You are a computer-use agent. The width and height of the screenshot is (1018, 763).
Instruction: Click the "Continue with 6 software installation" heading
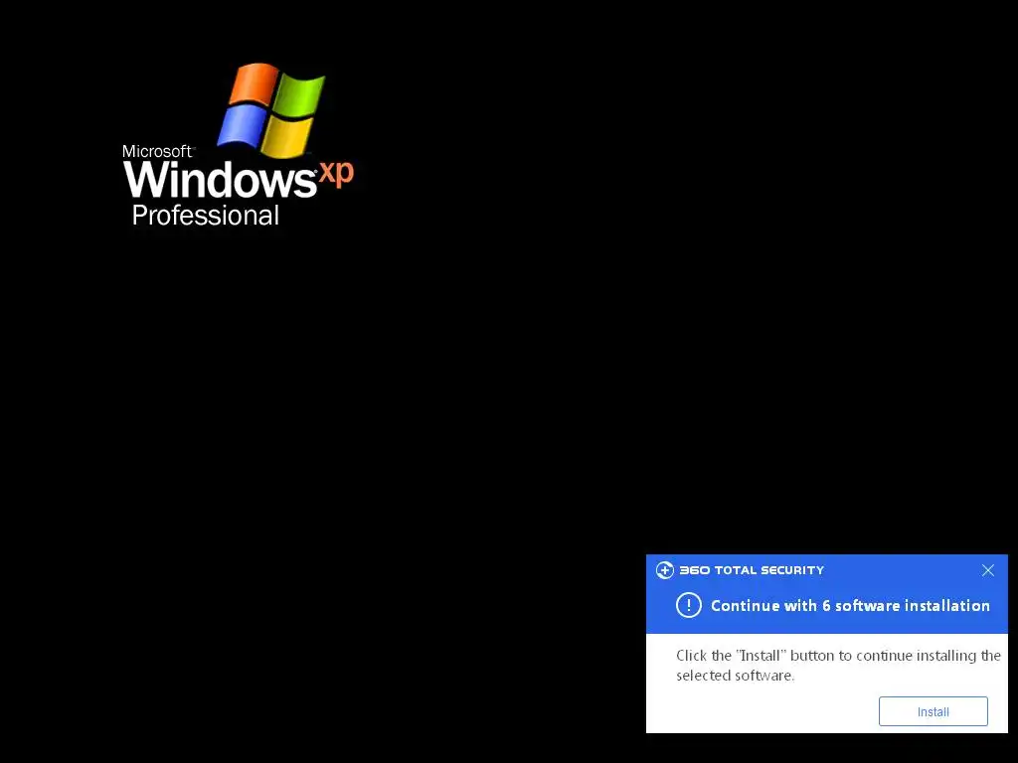tap(850, 605)
